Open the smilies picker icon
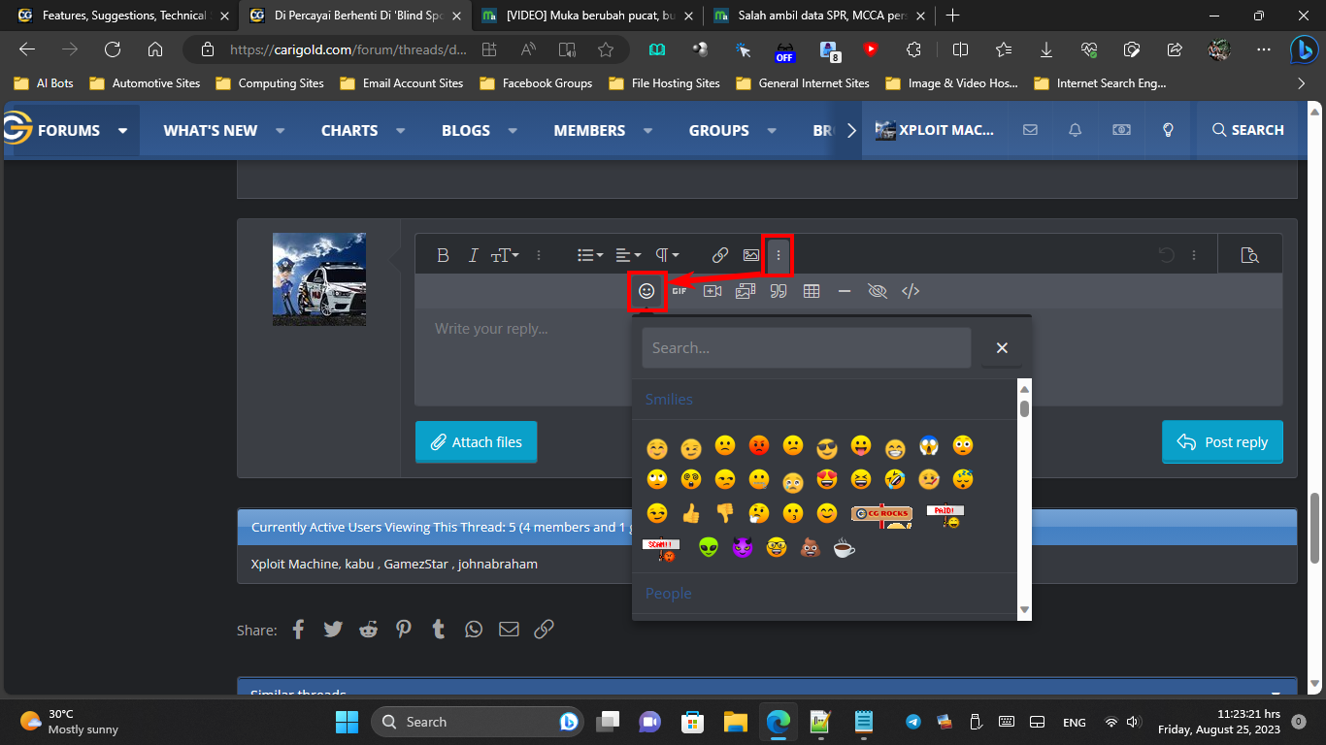 (x=646, y=290)
